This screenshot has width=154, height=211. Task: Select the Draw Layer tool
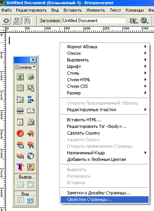[20, 99]
